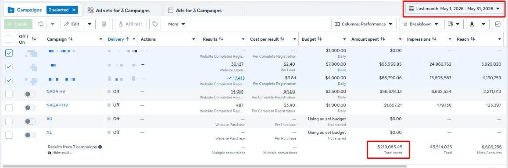Expand the export options arrow
508x168 pixels.
pos(483,24)
